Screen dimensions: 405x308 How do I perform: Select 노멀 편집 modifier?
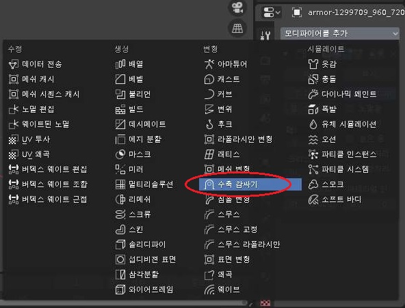(x=31, y=109)
